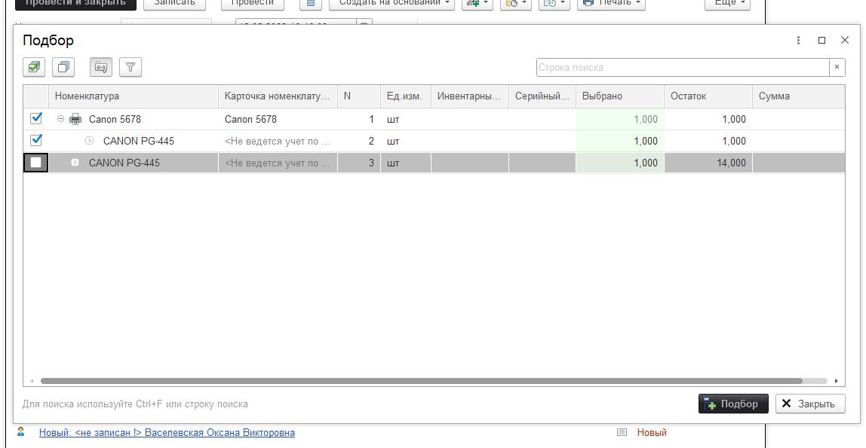Viewport: 866px width, 448px height.
Task: Collapse the Canon 5678 tree node
Action: pos(61,119)
